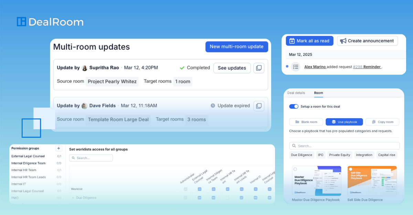Check Due Diligence box for Internal HR Team
The image size is (413, 215).
point(227,198)
